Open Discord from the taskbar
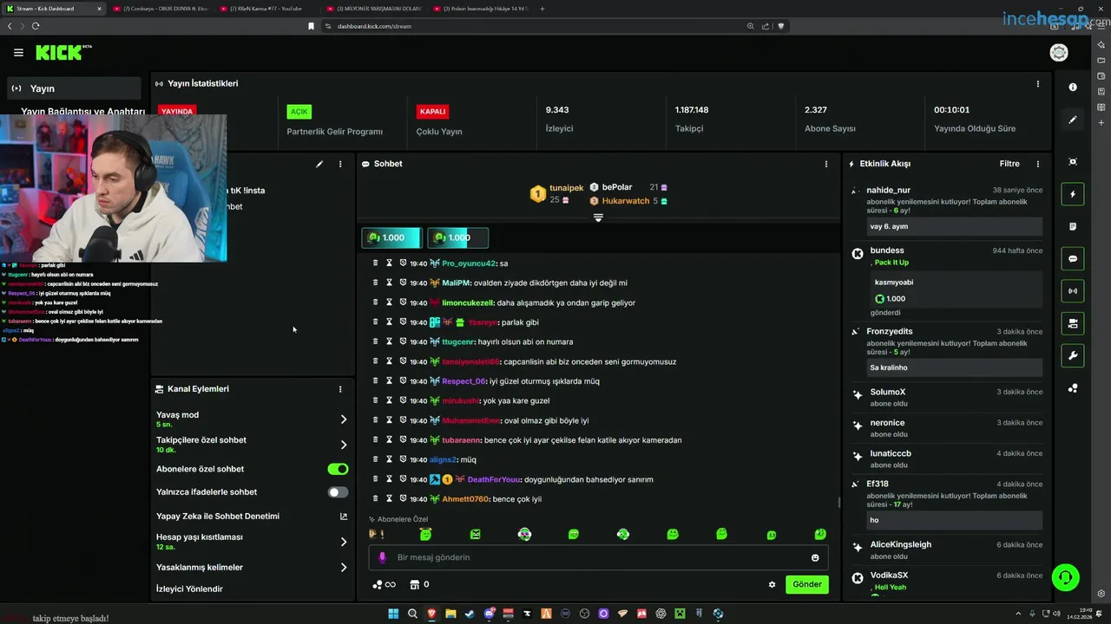Viewport: 1111px width, 624px height. [490, 614]
